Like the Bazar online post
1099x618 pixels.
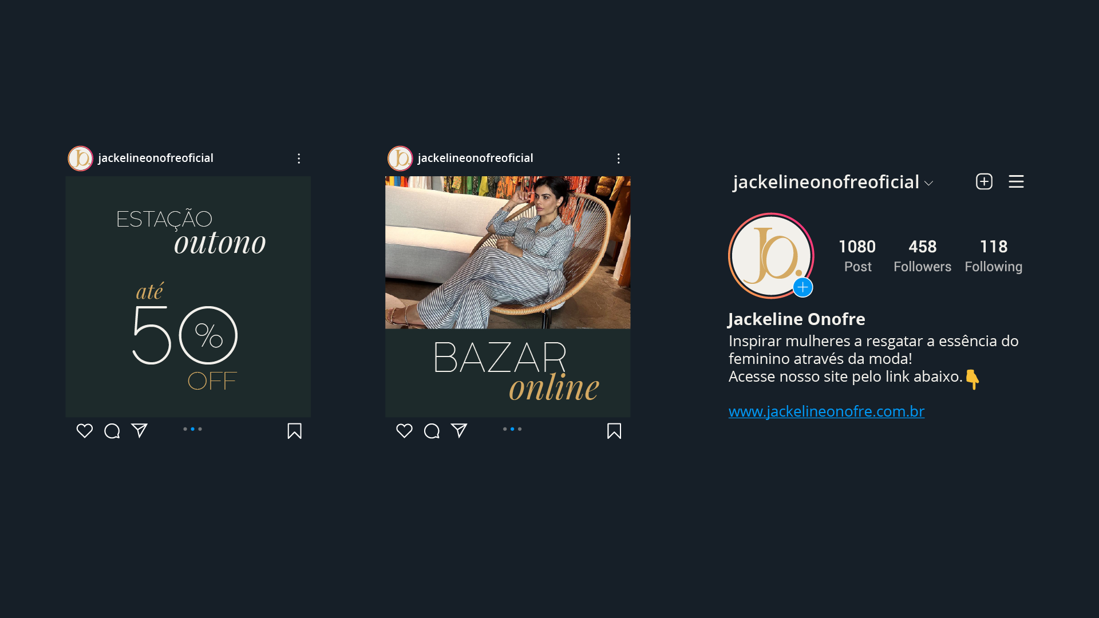tap(404, 431)
